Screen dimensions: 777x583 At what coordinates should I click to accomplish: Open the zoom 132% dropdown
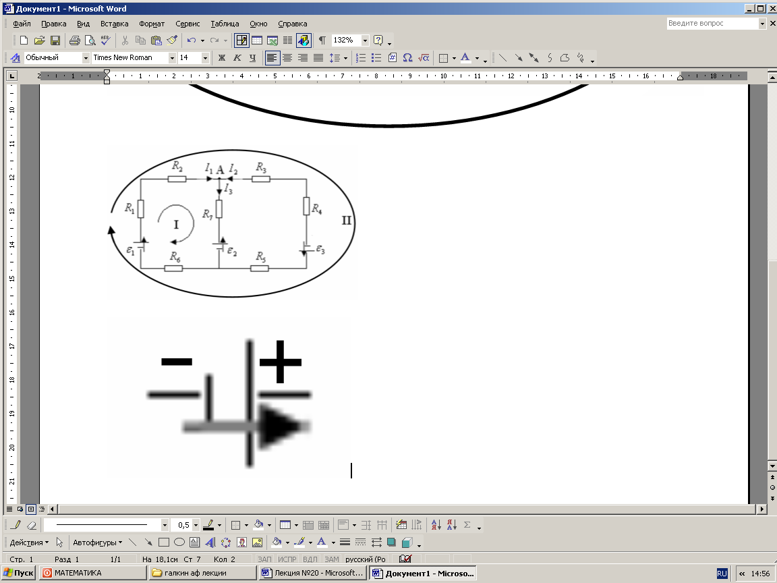[365, 40]
